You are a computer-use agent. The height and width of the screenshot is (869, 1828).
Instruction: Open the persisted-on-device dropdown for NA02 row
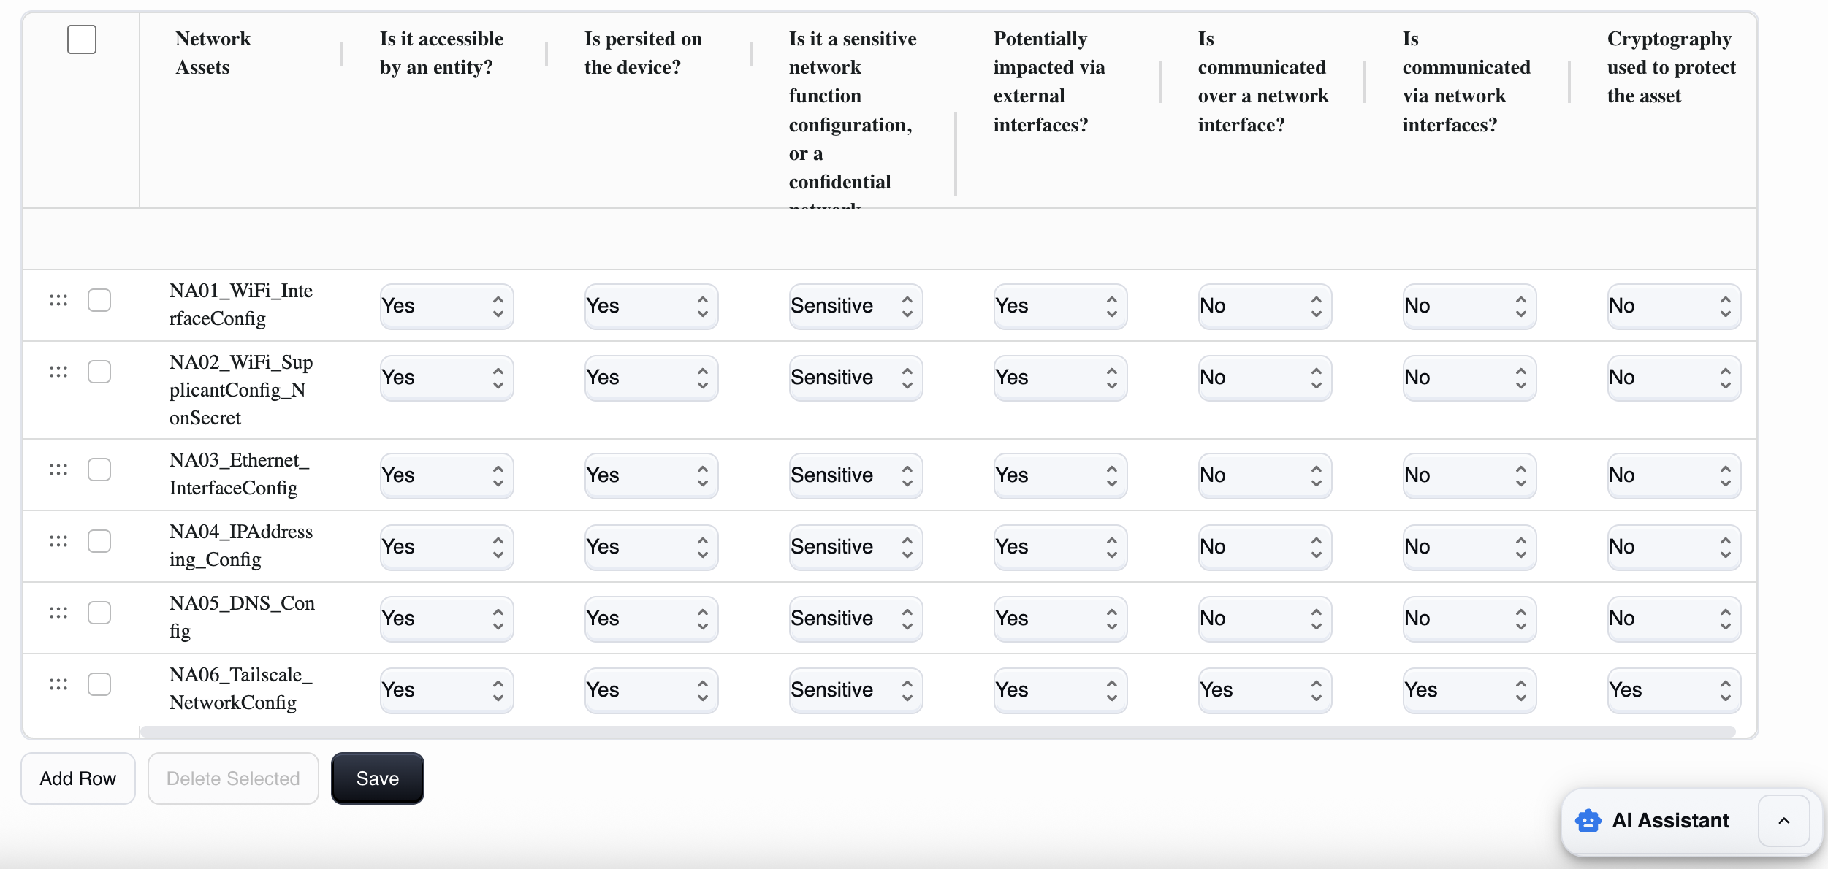(650, 378)
